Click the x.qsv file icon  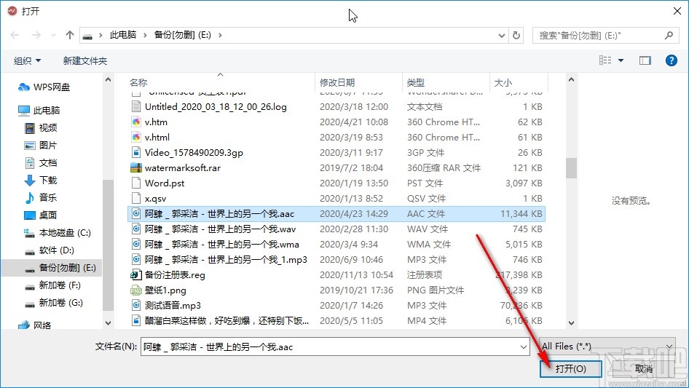(136, 199)
